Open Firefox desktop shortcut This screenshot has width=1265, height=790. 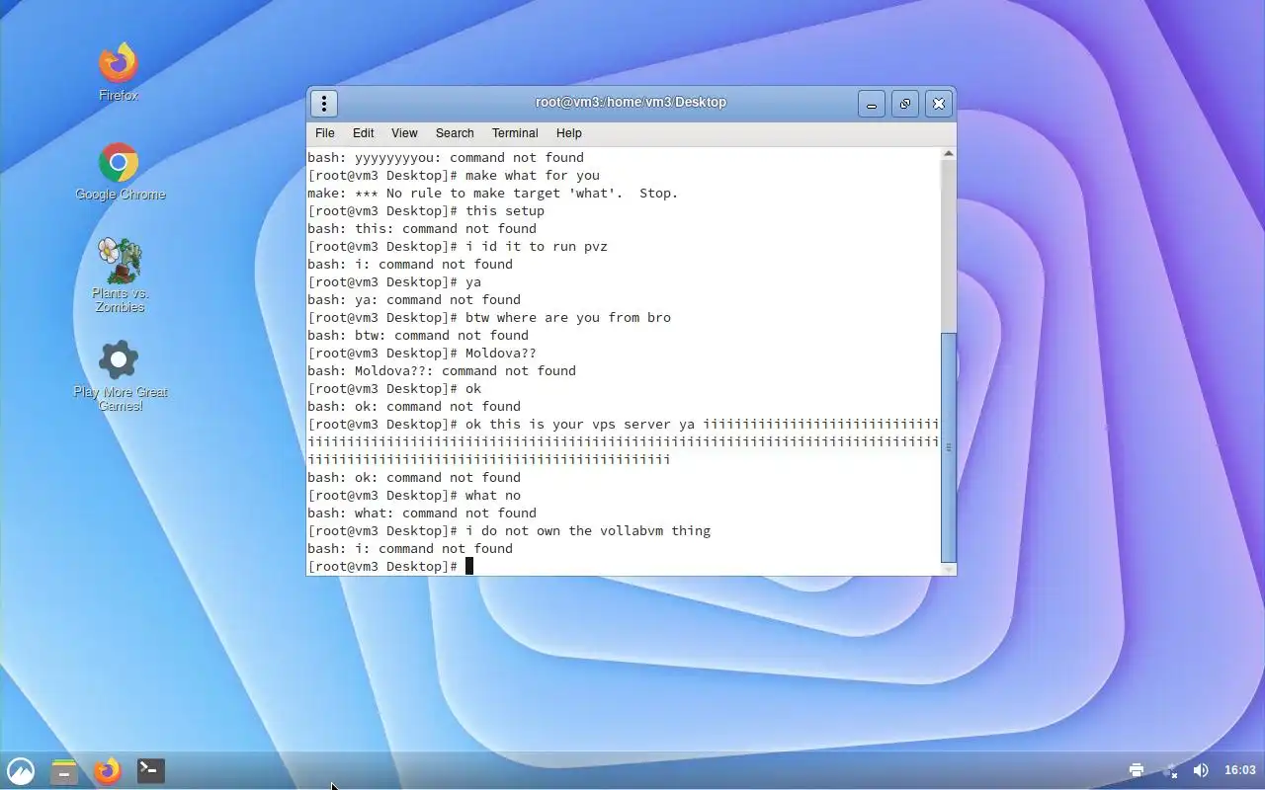tap(118, 71)
